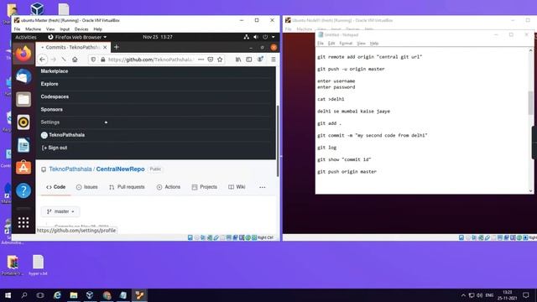
Task: Open VirtualBox Help menu in Master window
Action: click(x=97, y=29)
